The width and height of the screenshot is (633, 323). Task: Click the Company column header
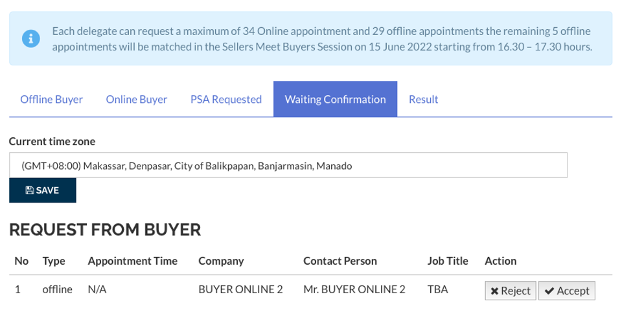[x=221, y=262]
